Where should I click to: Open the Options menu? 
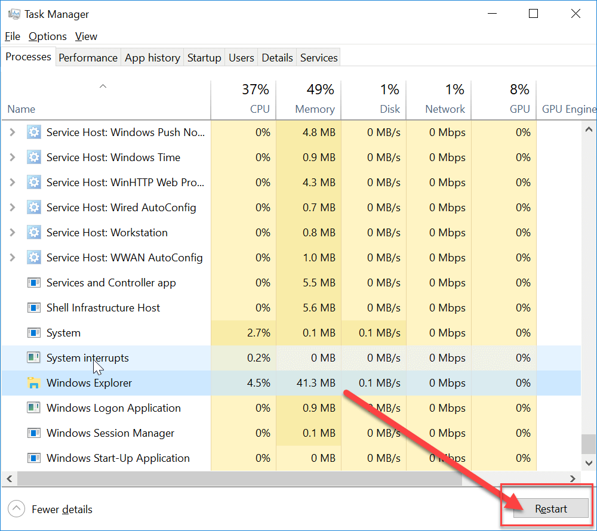48,36
